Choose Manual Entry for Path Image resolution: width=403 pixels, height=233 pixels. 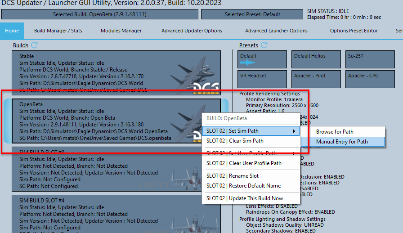(x=343, y=142)
